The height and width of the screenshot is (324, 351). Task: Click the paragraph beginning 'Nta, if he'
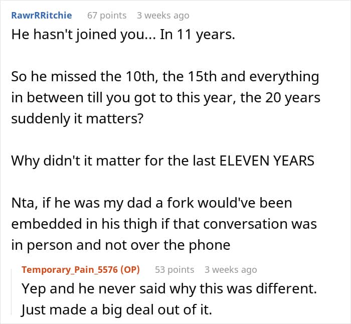pos(163,224)
